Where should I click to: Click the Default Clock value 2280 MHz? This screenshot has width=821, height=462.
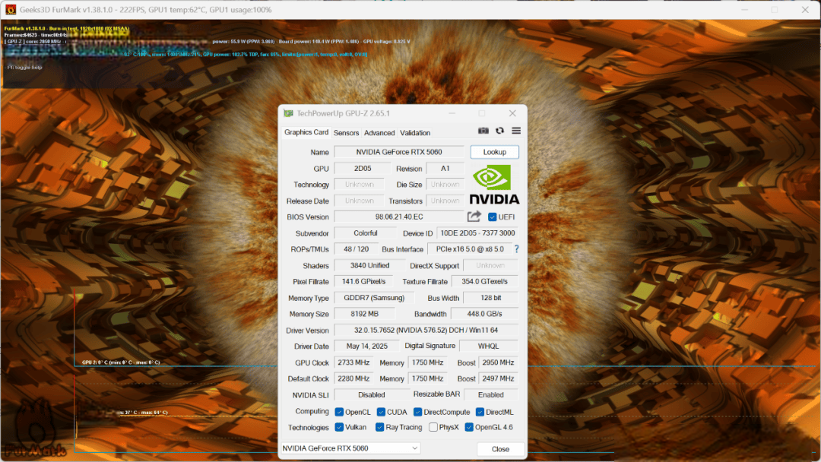[354, 379]
